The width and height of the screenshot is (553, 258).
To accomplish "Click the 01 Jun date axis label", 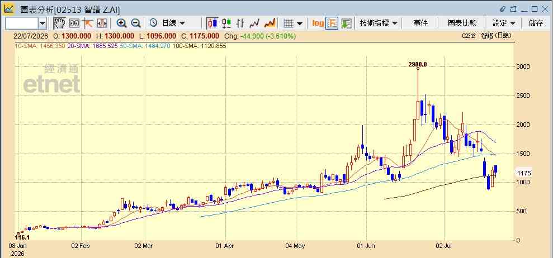I will 367,246.
